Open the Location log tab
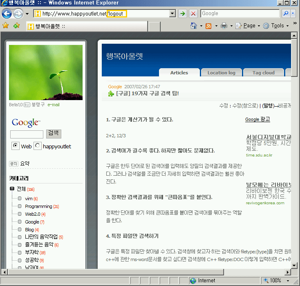The width and height of the screenshot is (300, 286). (222, 73)
